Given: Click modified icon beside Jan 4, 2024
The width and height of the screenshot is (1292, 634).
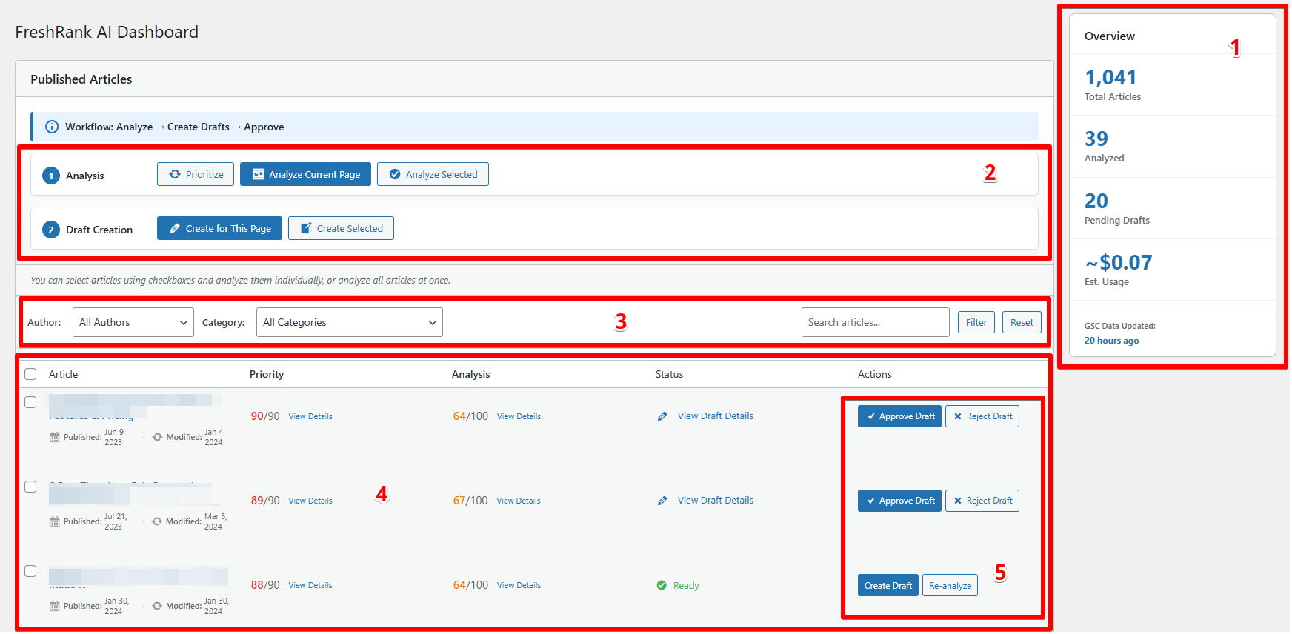Looking at the screenshot, I should [157, 437].
